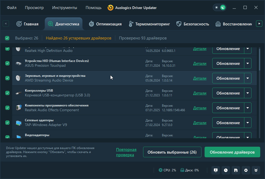Click the CPU usage chip icon
265x179 pixels.
[160, 170]
